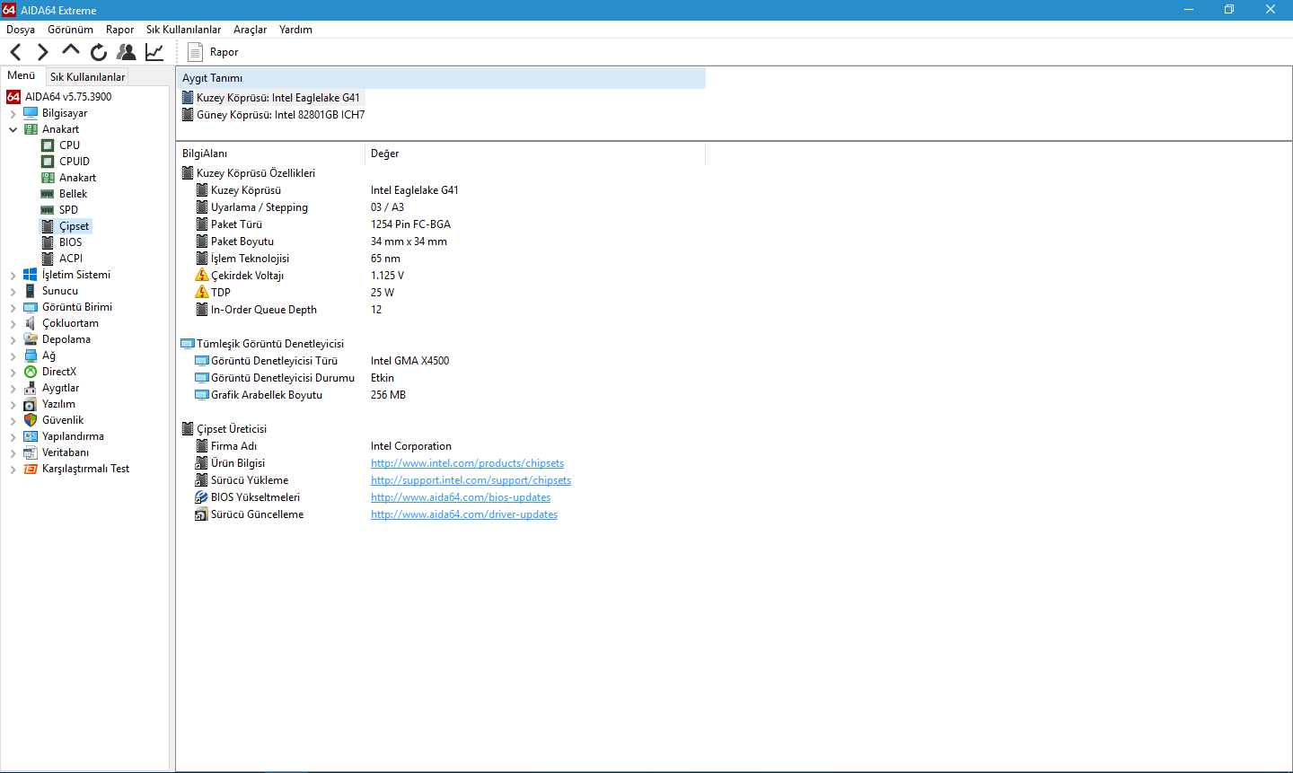Open the Araçlar menu
This screenshot has width=1293, height=773.
click(x=250, y=30)
